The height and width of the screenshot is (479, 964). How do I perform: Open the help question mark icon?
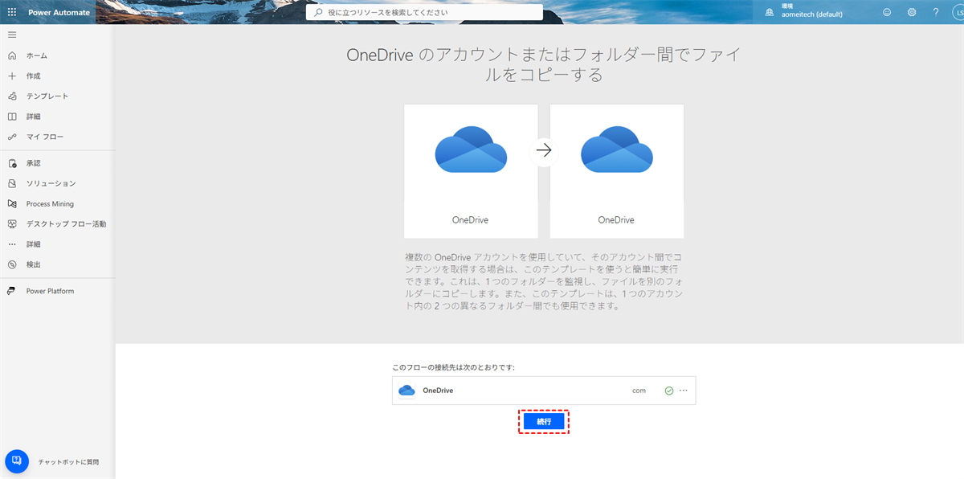coord(936,12)
